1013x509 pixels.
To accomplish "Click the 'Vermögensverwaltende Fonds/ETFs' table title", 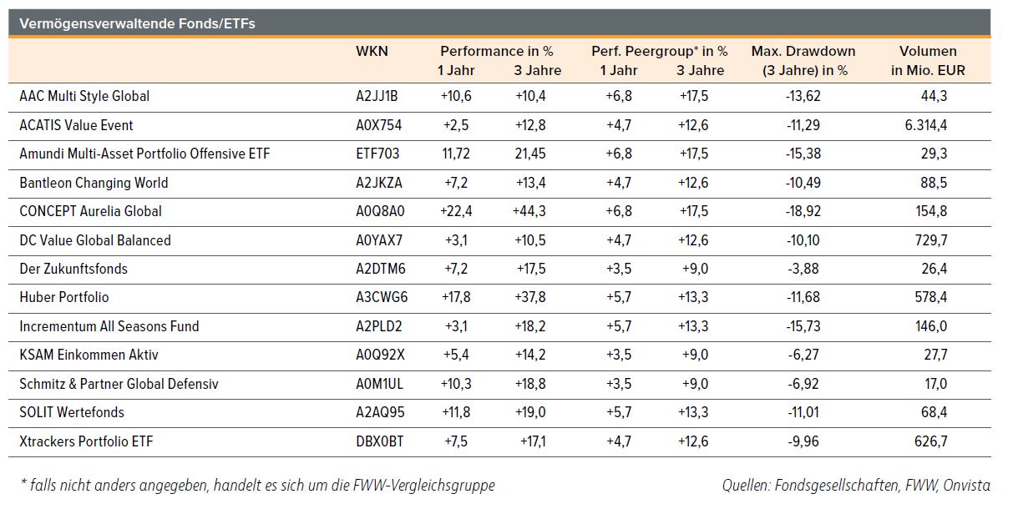I will (137, 24).
